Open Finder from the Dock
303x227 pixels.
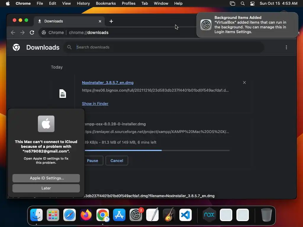[x=36, y=215]
